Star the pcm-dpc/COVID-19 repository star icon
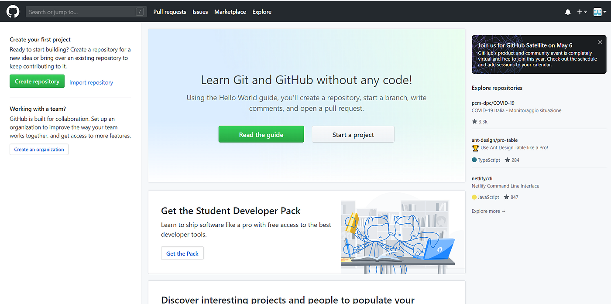This screenshot has width=611, height=304. point(474,121)
